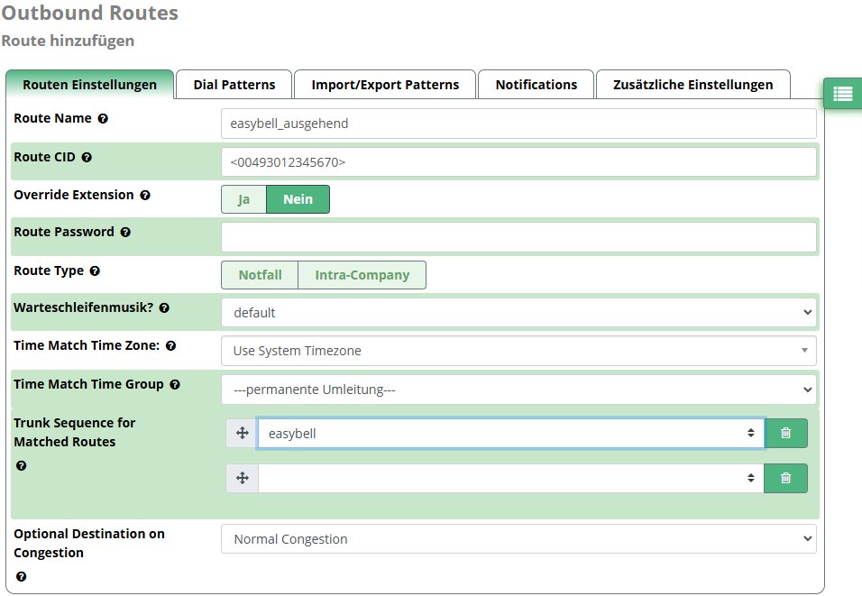Image resolution: width=862 pixels, height=596 pixels.
Task: Click help icon next to Route Name
Action: pyautogui.click(x=103, y=119)
